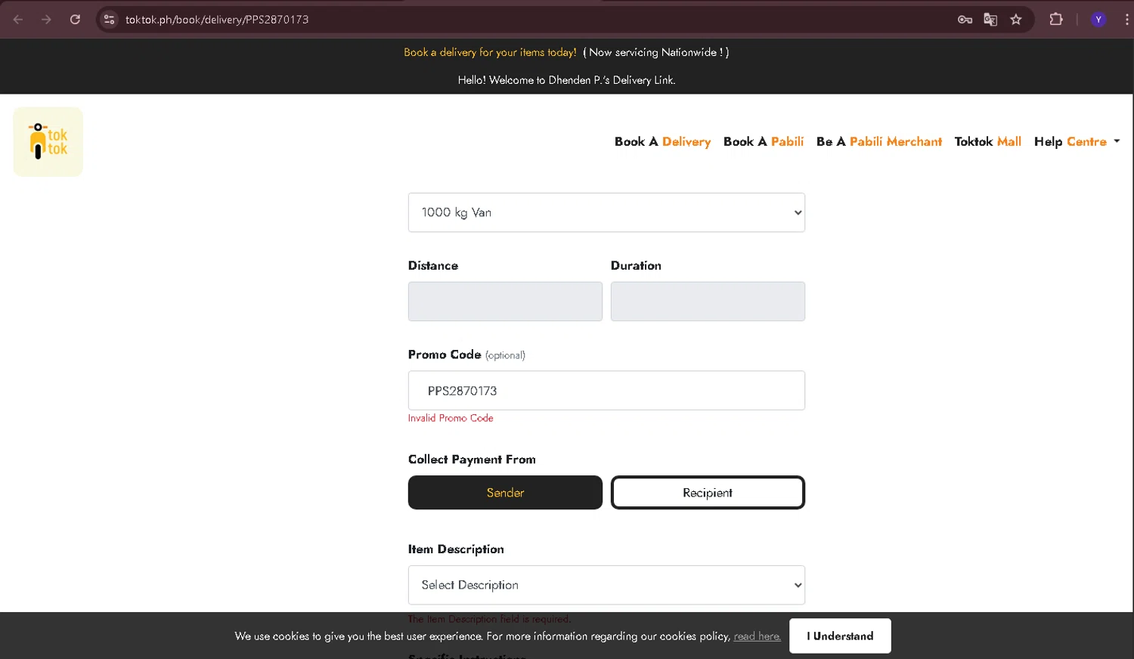Click the URL address bar text
Viewport: 1134px width, 659px height.
[217, 20]
